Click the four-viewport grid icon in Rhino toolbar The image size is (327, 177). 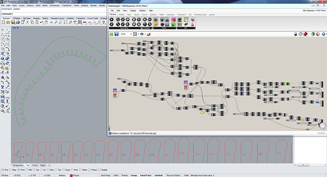(80, 22)
